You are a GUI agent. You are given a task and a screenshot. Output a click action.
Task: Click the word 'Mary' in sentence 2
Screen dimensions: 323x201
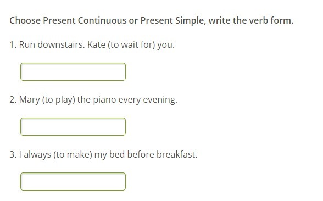[x=29, y=100]
